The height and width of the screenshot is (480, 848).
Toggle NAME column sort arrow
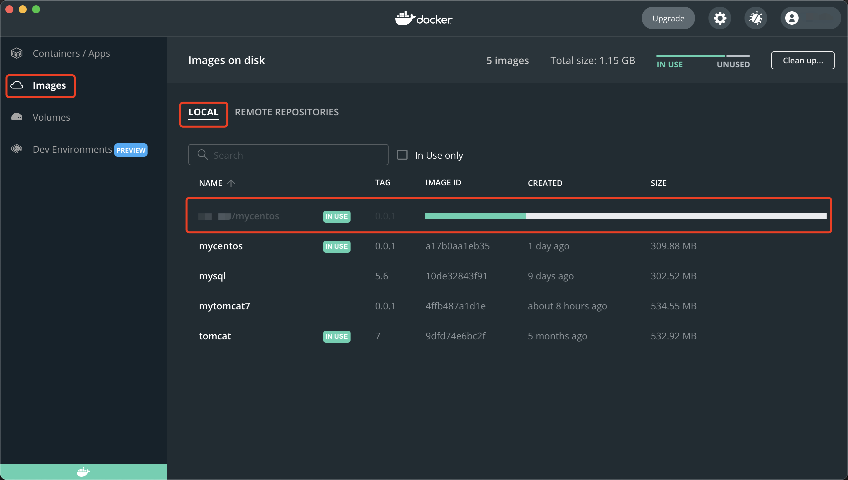point(231,183)
